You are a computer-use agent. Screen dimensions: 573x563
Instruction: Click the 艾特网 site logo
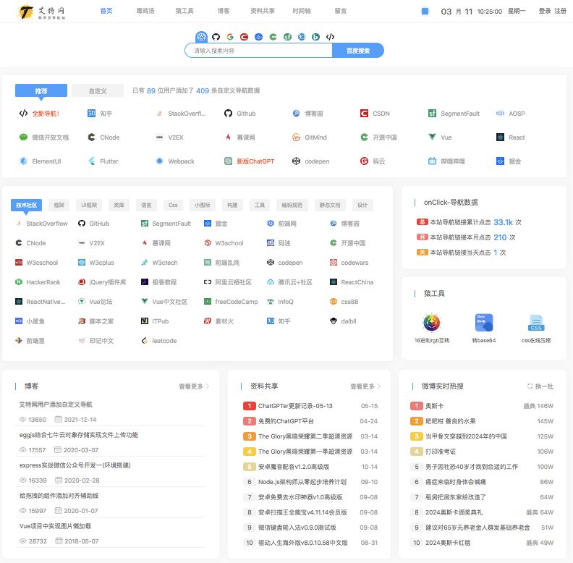tap(41, 11)
